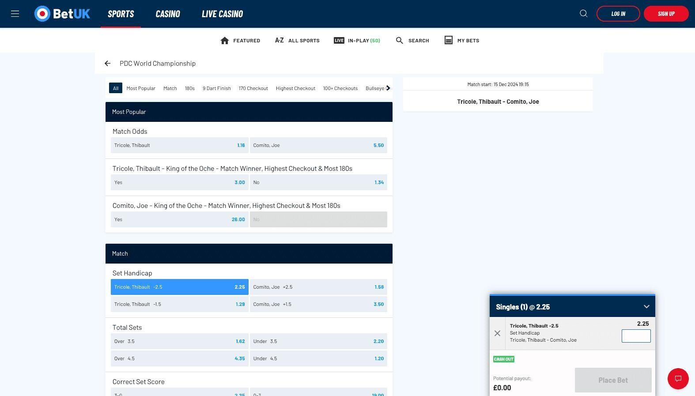The width and height of the screenshot is (695, 396).
Task: Select the All markets filter
Action: point(116,88)
